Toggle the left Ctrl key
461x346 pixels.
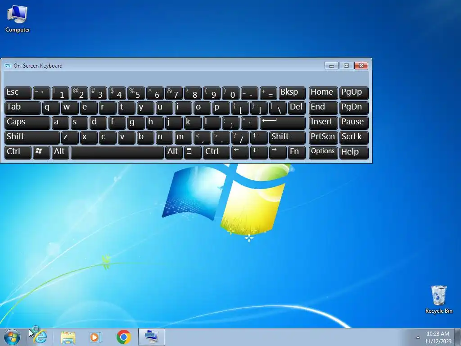18,152
